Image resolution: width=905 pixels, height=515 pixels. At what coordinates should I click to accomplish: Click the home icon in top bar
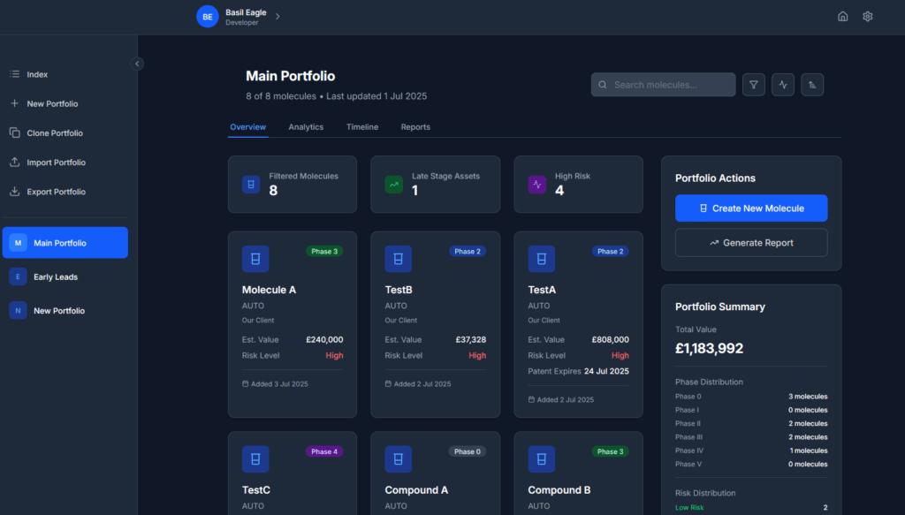(842, 16)
